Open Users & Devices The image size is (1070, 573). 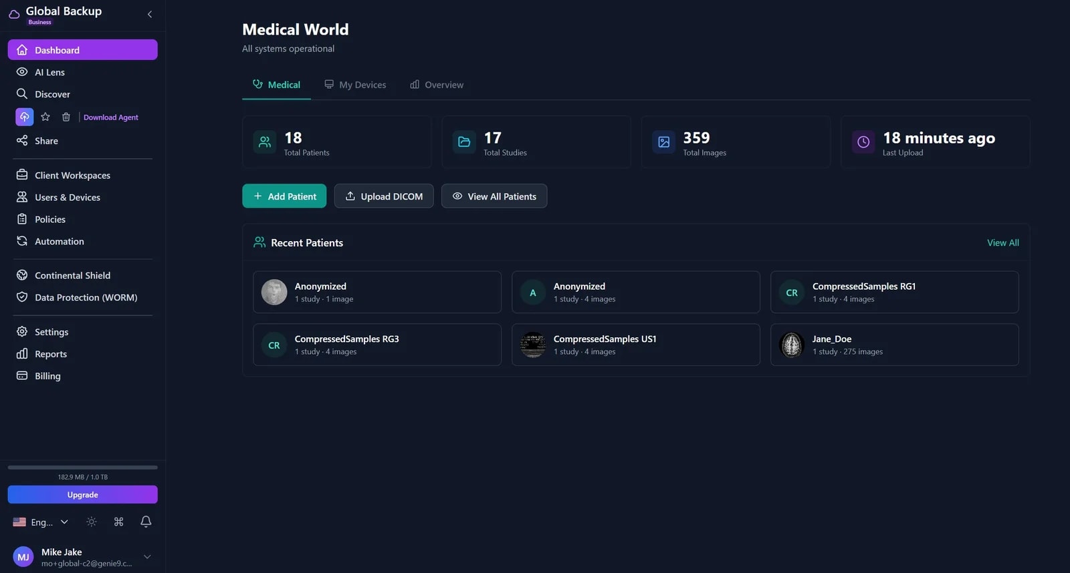83,198
